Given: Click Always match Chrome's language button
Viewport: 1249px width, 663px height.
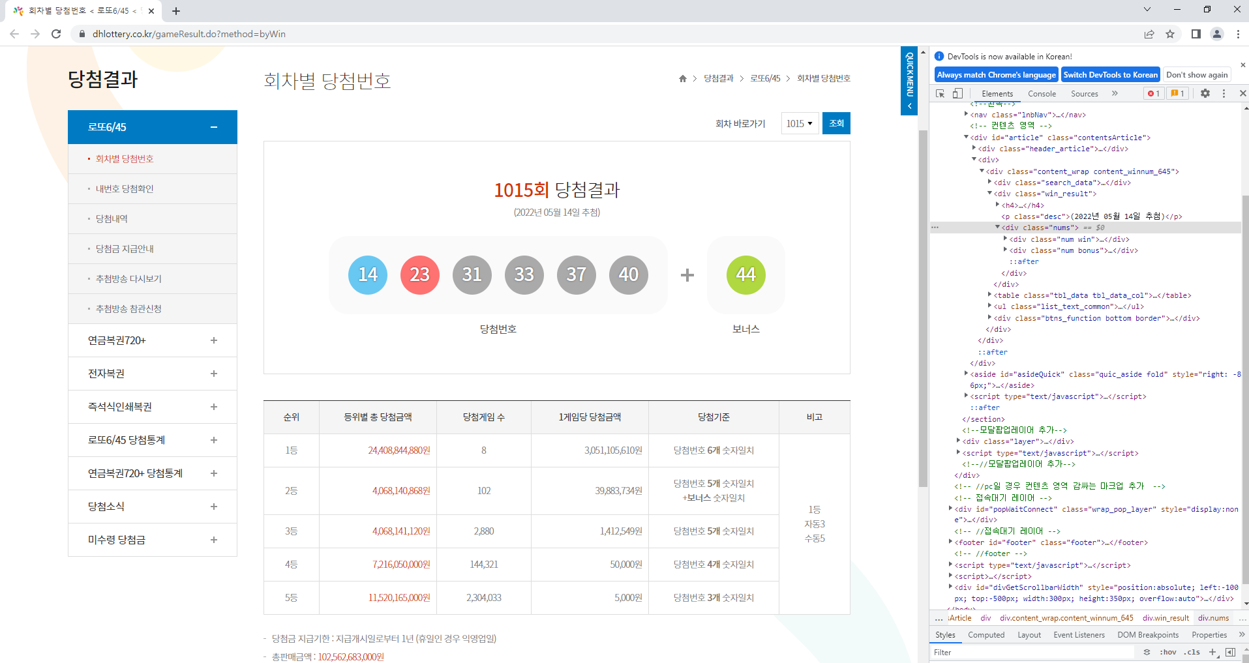Looking at the screenshot, I should pyautogui.click(x=996, y=75).
